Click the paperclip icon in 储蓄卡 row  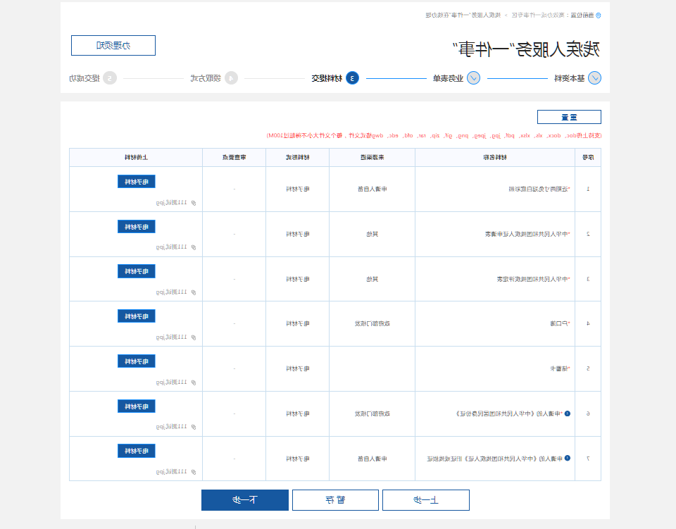[x=194, y=382]
